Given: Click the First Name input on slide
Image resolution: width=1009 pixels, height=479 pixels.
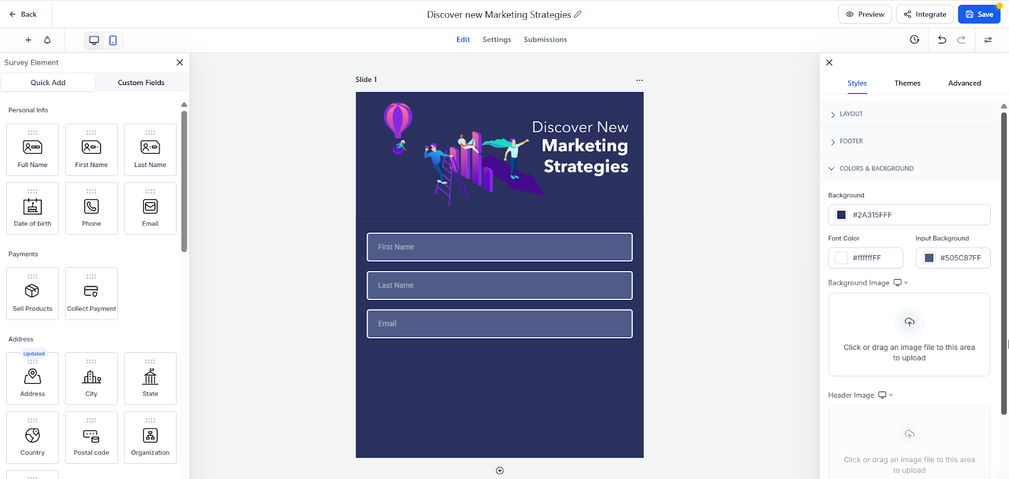Looking at the screenshot, I should tap(499, 247).
